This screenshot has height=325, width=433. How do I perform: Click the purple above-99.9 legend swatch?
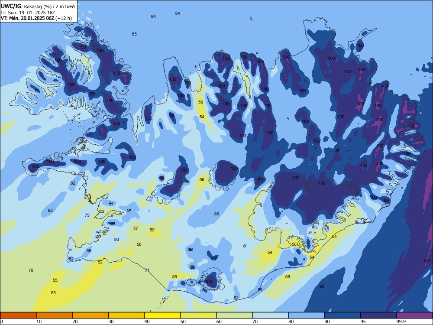414,315
